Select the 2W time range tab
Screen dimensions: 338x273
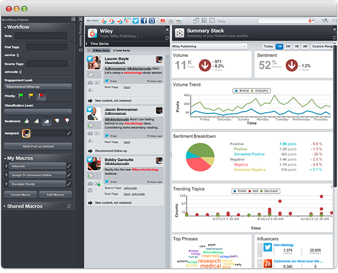click(288, 46)
